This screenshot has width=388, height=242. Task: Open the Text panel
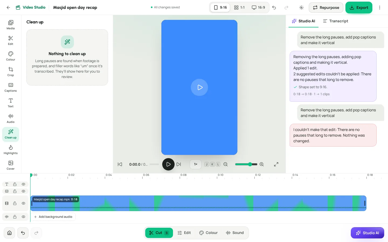tap(11, 103)
